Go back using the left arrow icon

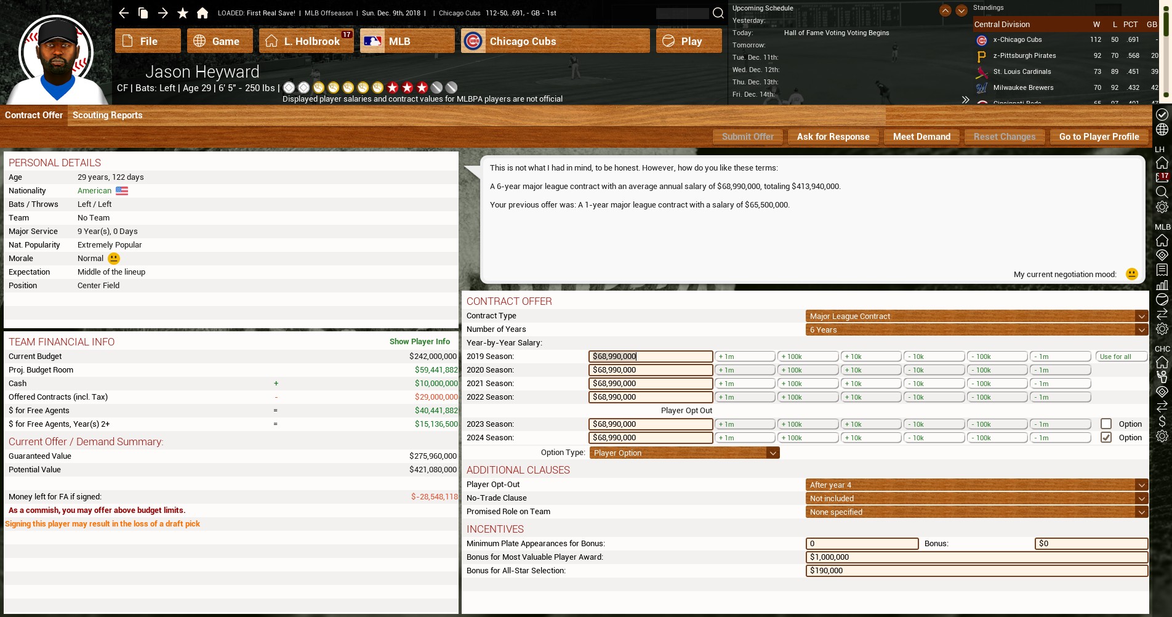(x=124, y=13)
